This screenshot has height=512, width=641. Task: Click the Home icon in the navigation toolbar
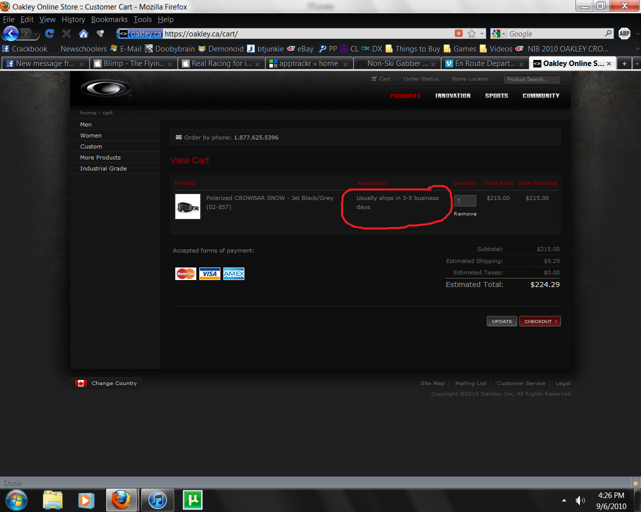(83, 33)
